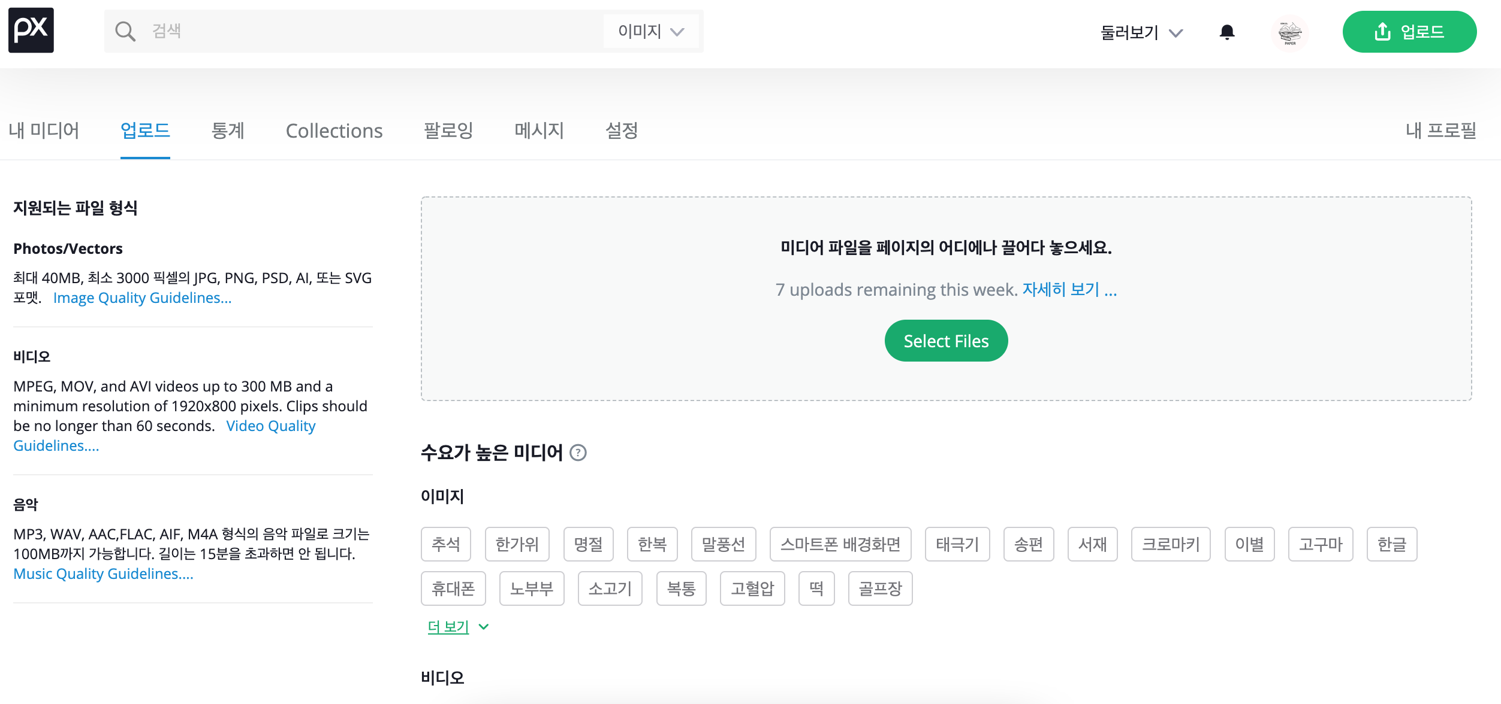Click the green 업로드 upload button
Image resolution: width=1501 pixels, height=704 pixels.
point(1409,32)
